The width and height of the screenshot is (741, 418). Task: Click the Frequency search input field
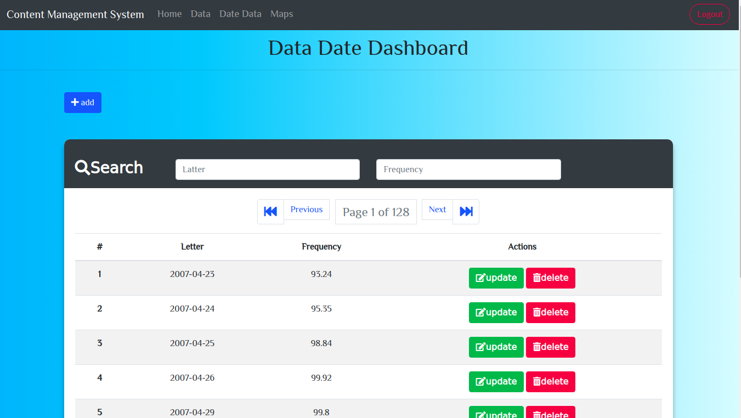pos(468,170)
